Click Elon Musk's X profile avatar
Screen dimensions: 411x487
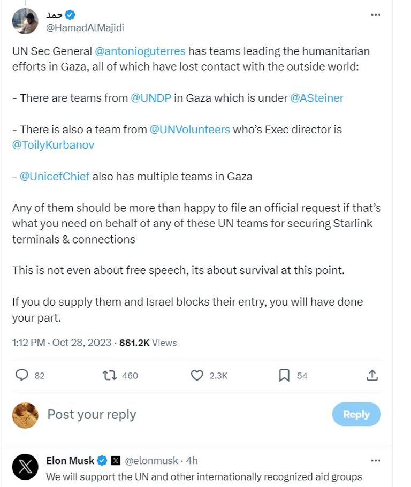tap(25, 467)
